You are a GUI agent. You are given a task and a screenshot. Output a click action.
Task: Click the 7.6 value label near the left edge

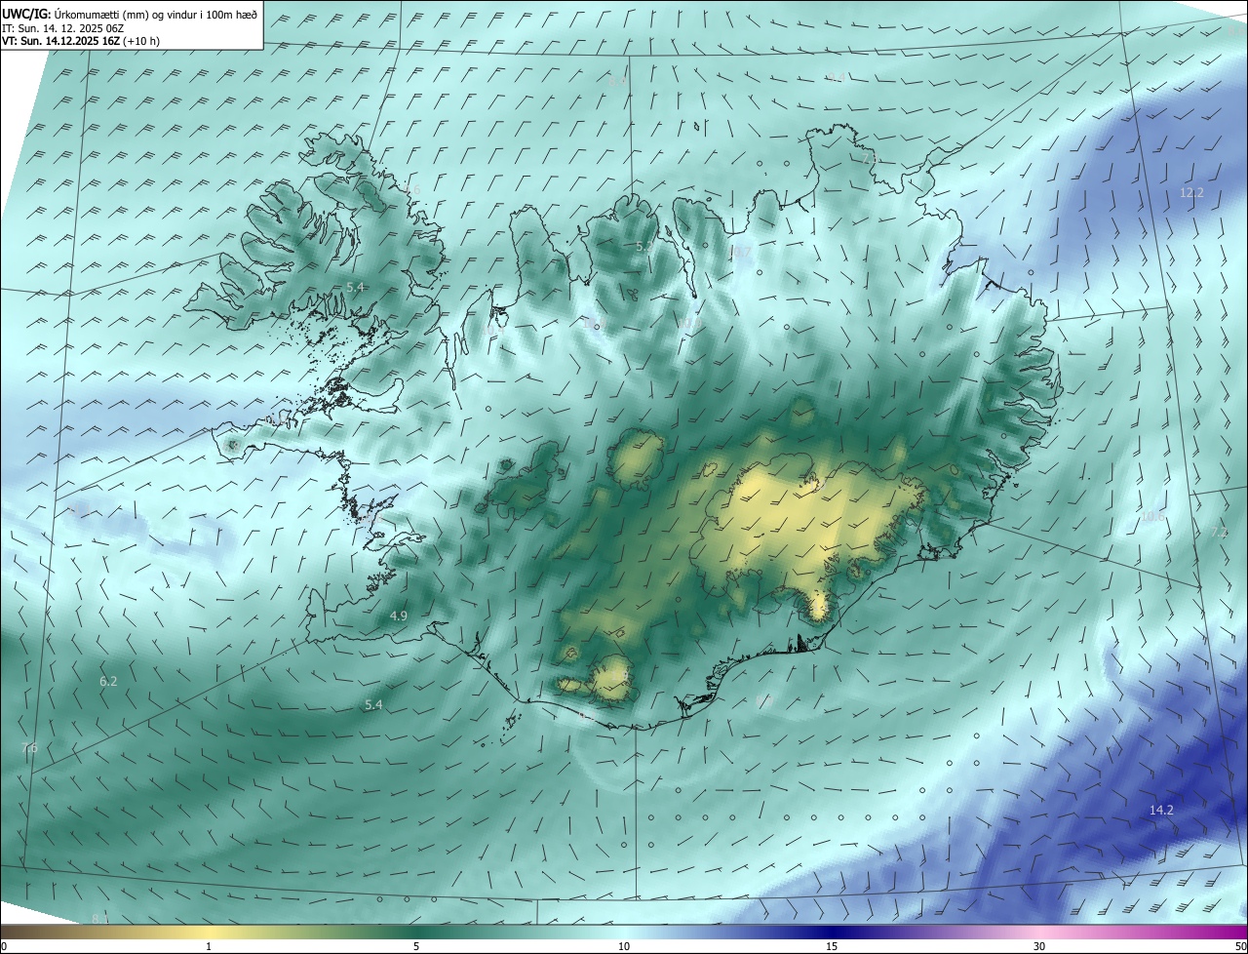pos(29,747)
